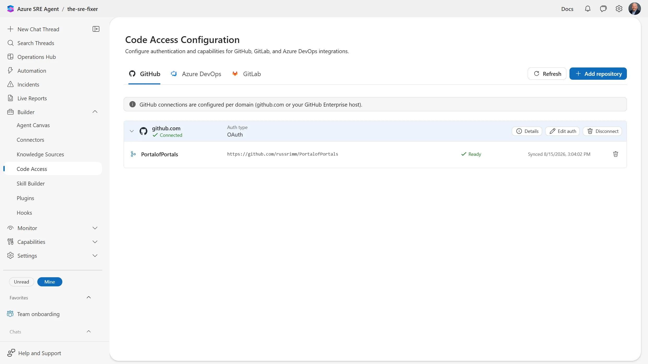Image resolution: width=648 pixels, height=364 pixels.
Task: Click the PortalofPortals repository name
Action: click(x=159, y=154)
